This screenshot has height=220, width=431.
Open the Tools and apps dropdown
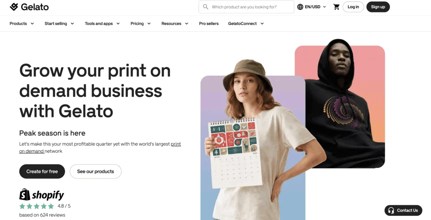[x=102, y=24]
